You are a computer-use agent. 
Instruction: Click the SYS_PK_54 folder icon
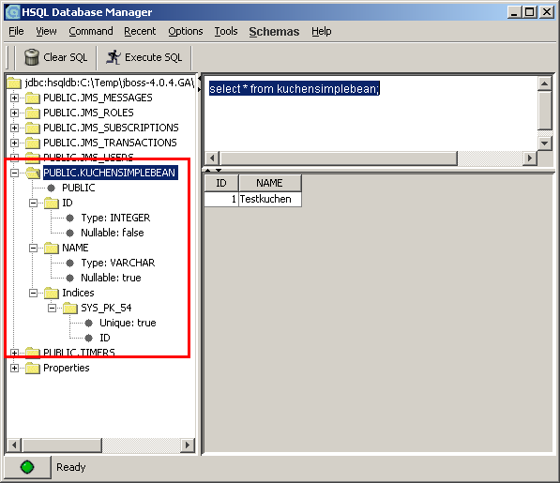point(70,308)
